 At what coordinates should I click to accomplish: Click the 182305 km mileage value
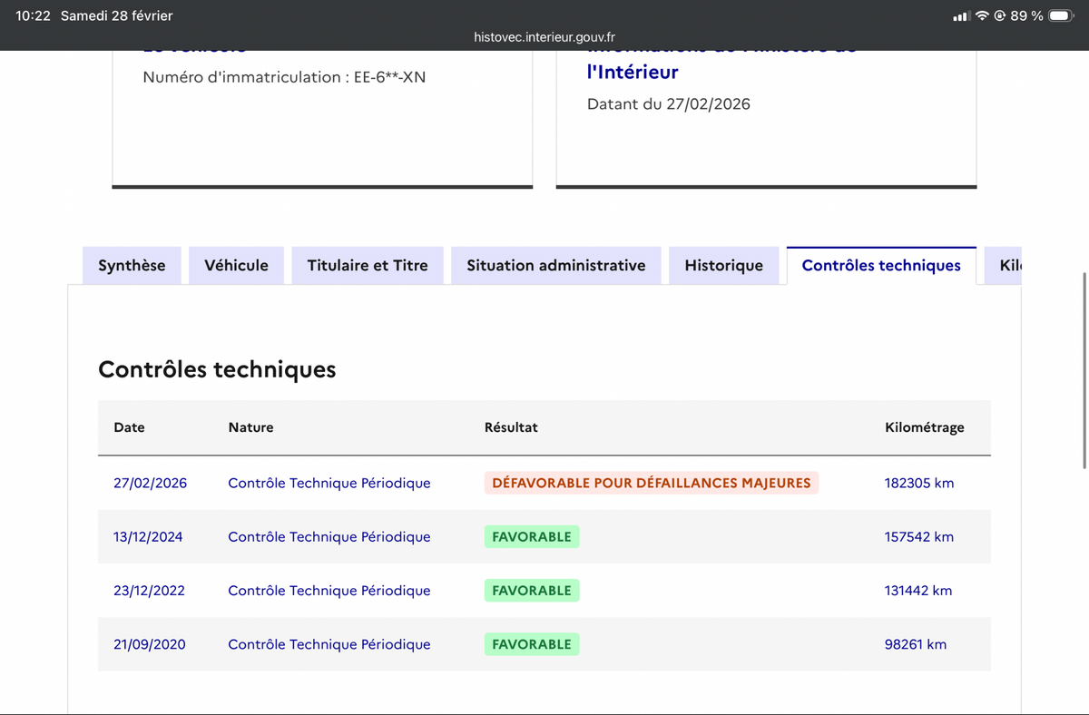tap(919, 483)
